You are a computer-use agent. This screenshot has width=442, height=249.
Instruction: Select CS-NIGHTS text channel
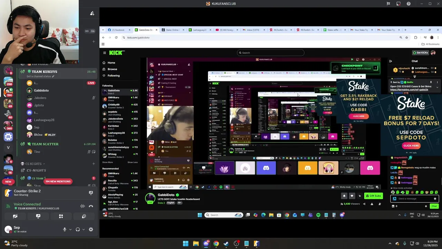36,170
